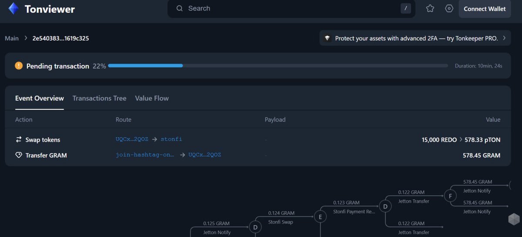Open favorites star icon
522x237 pixels.
[430, 8]
